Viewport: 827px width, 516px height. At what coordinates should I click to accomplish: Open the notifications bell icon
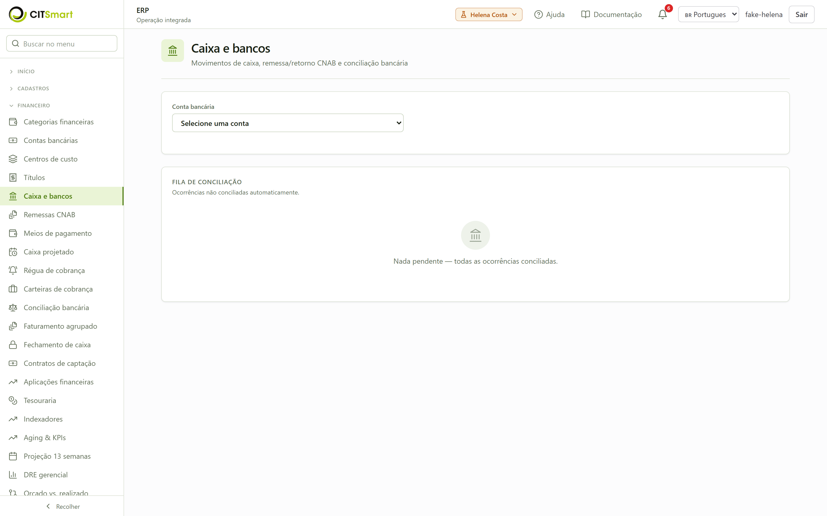click(x=662, y=14)
